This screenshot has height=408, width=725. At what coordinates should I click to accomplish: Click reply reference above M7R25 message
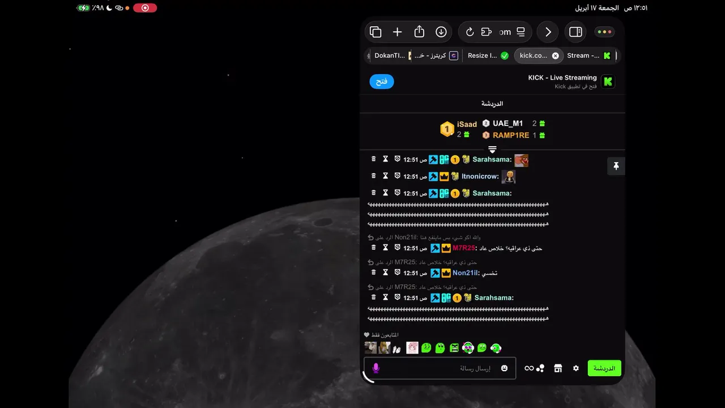(424, 237)
